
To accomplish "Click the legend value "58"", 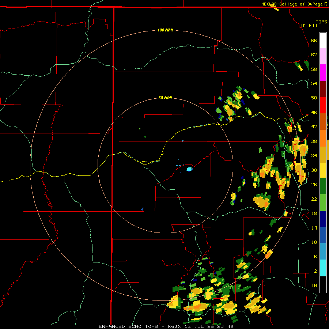I will [x=314, y=69].
